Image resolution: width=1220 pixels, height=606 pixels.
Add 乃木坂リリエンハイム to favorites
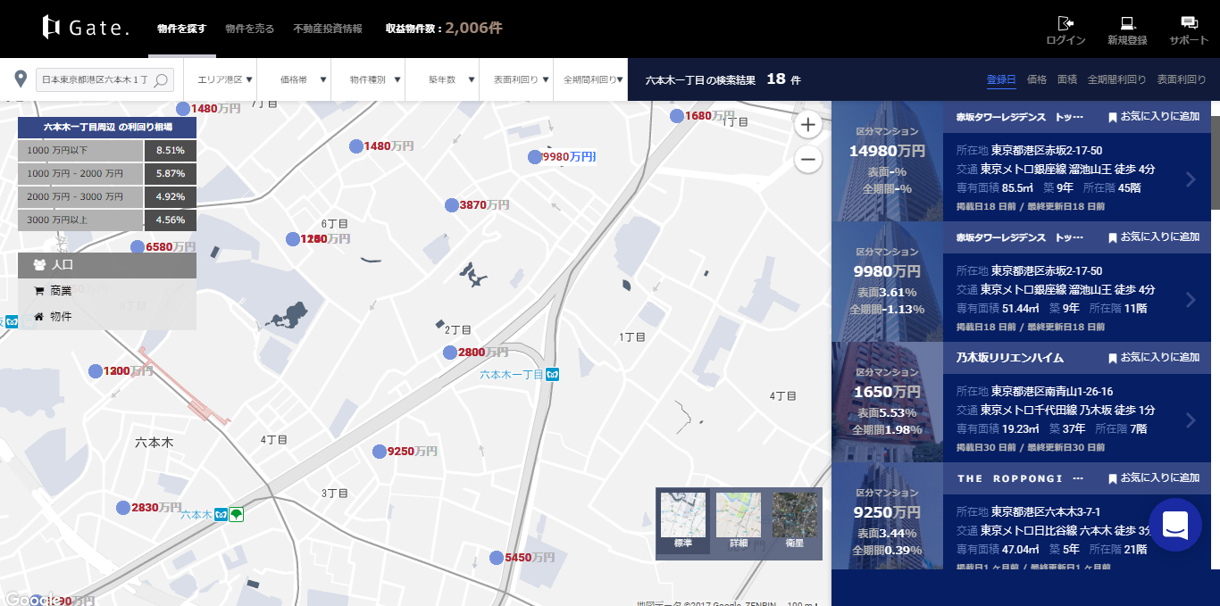(x=1153, y=358)
